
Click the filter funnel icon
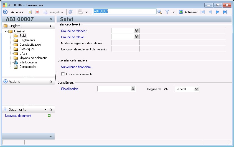[167, 12]
